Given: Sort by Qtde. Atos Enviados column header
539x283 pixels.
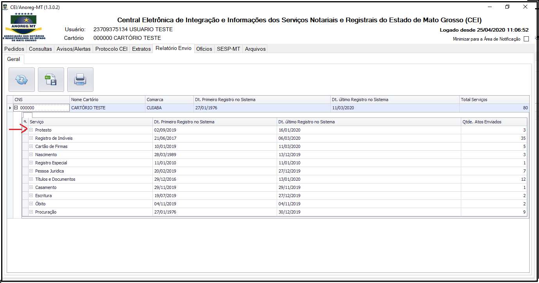Looking at the screenshot, I should pyautogui.click(x=494, y=122).
